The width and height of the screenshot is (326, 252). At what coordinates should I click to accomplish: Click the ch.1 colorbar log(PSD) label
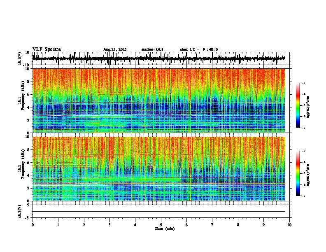(x=308, y=107)
